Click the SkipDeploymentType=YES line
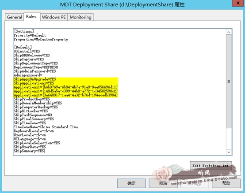The width and height of the screenshot is (245, 193). tap(36, 63)
